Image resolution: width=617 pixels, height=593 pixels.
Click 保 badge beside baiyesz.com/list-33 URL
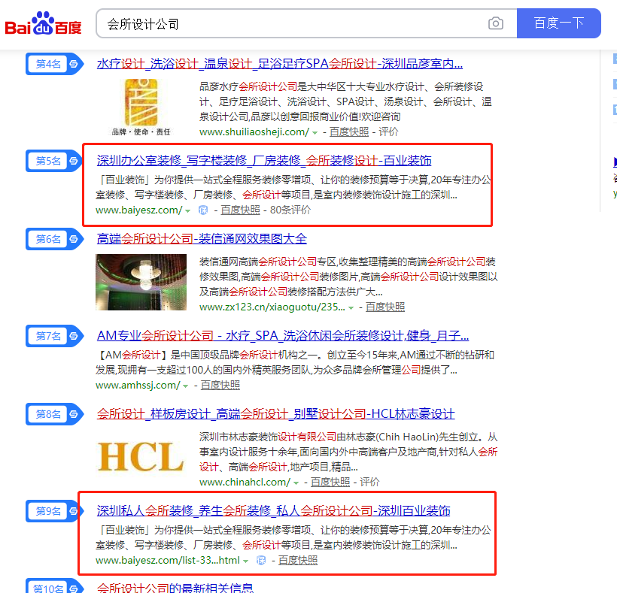(x=261, y=561)
